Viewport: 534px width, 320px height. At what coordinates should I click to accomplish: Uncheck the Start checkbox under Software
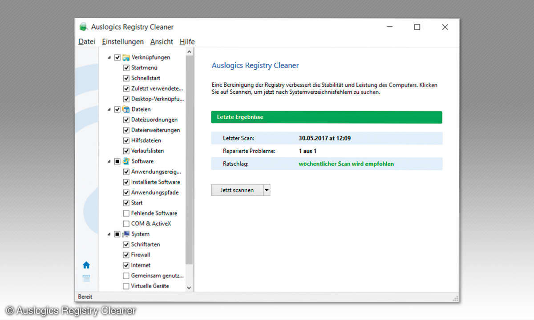click(x=126, y=203)
